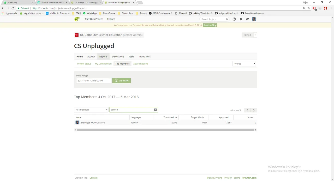Click Erol Yağız AYDIN's avatar thumbnail
Screen dimensions: 334x181
point(77,122)
